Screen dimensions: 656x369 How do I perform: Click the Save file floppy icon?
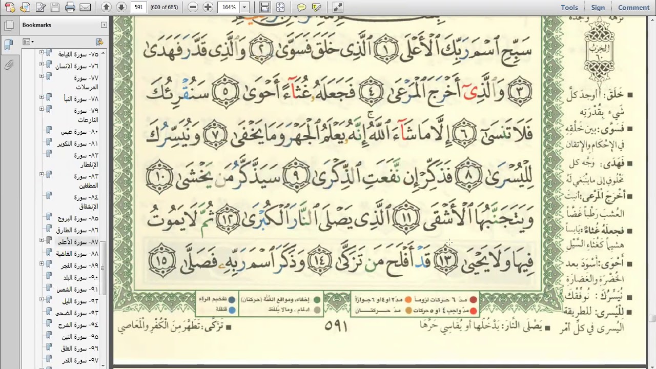tap(55, 7)
